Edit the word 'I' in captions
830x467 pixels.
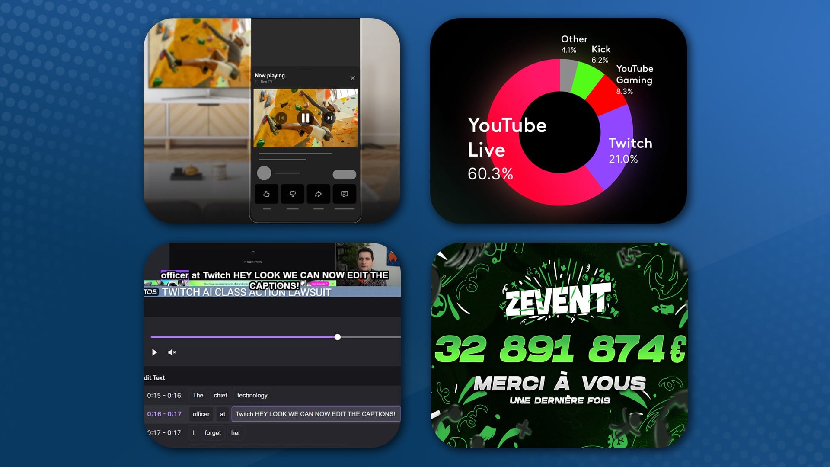click(194, 432)
